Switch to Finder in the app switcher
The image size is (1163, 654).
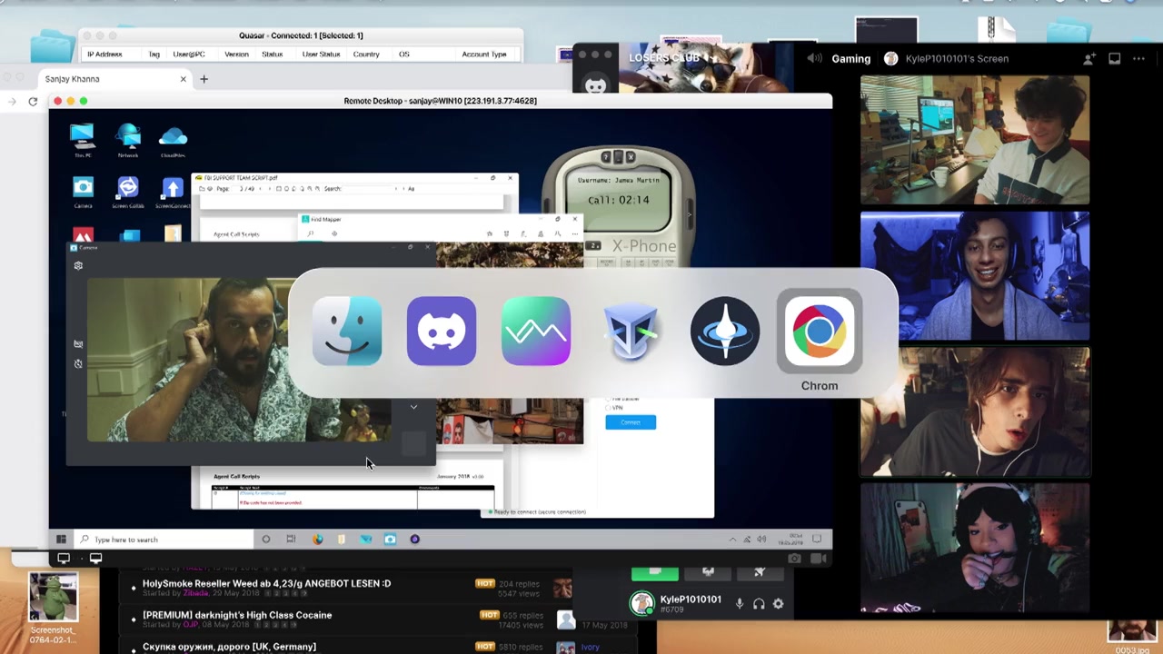[x=347, y=332]
